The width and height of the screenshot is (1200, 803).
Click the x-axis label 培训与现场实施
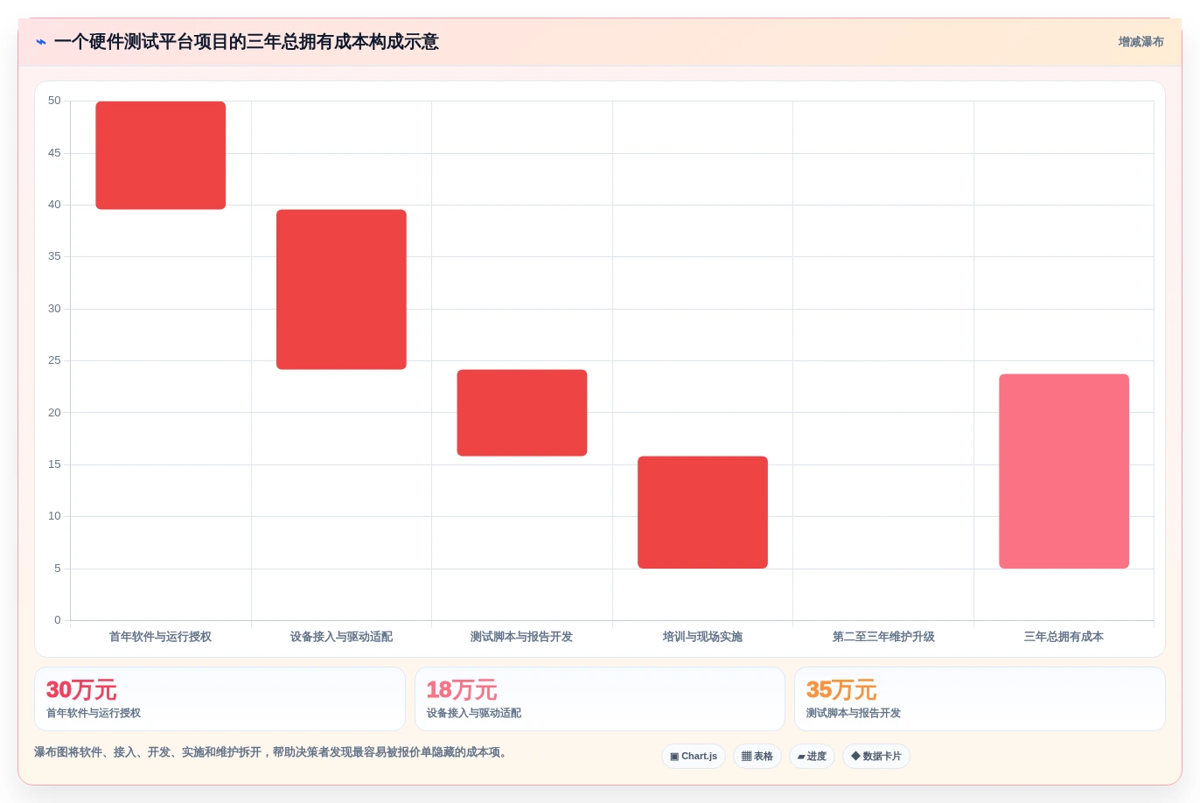click(x=702, y=637)
